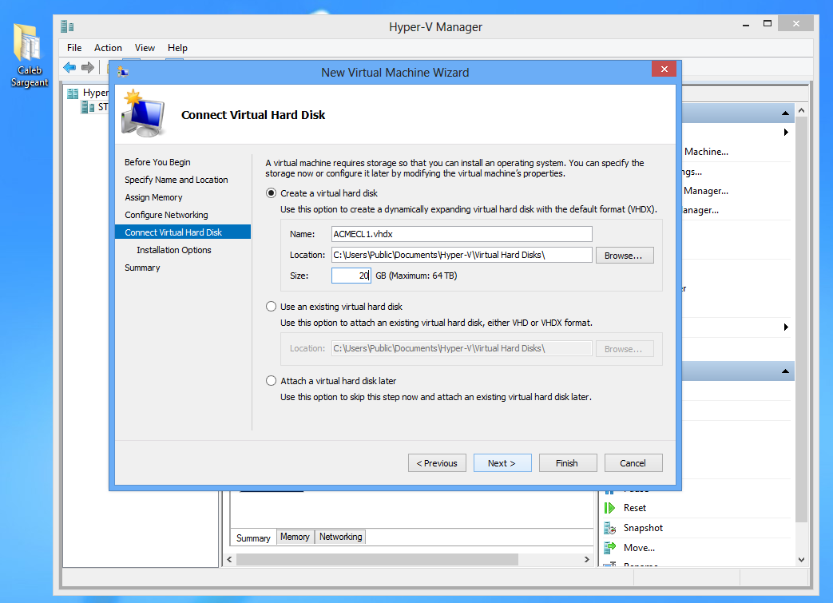Click the Next button
Image resolution: width=833 pixels, height=603 pixels.
point(502,463)
